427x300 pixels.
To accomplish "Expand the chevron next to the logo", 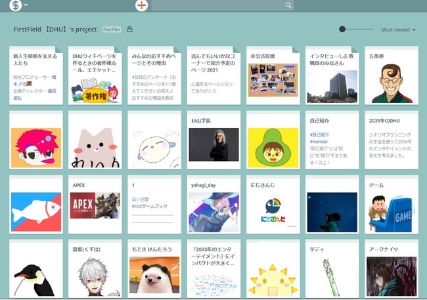I will (26, 5).
